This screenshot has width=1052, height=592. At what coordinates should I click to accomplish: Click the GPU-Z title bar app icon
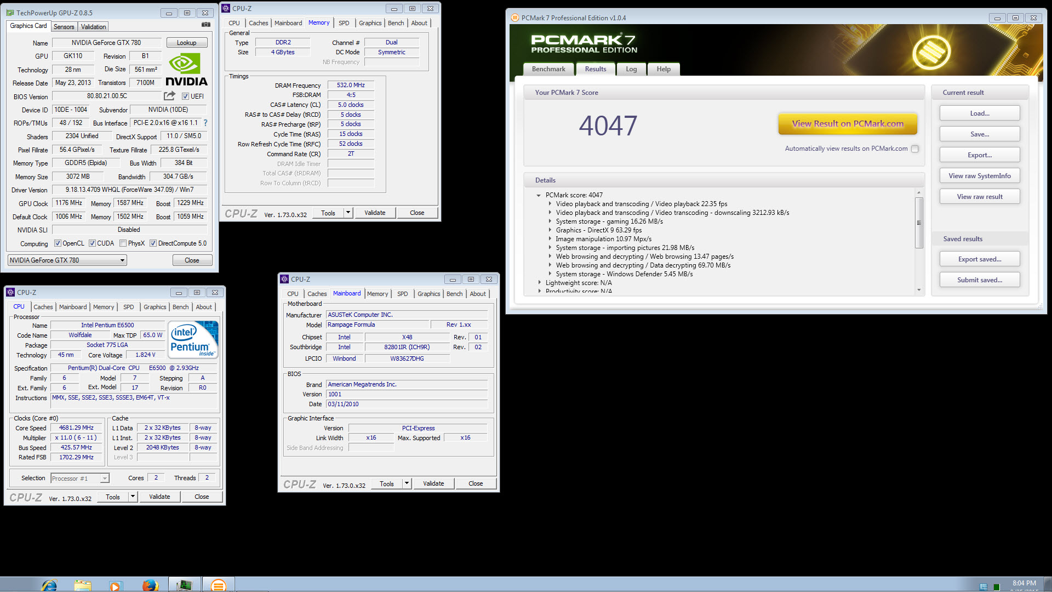[10, 13]
